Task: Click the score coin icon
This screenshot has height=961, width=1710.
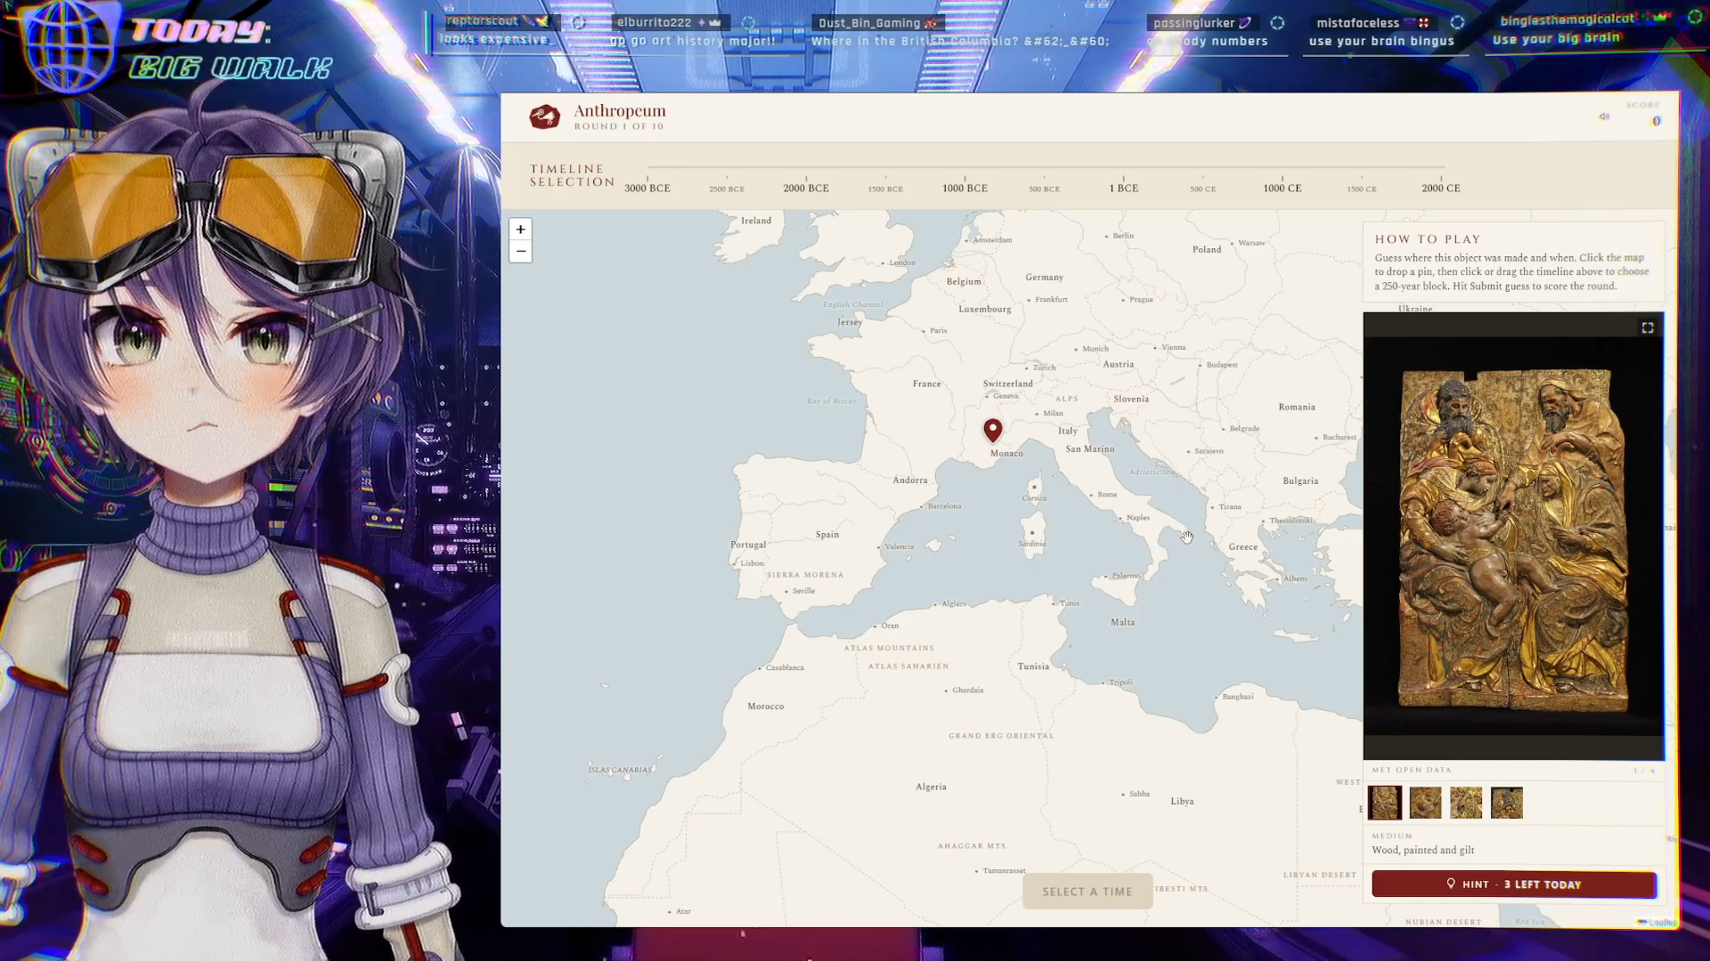Action: click(x=1657, y=121)
